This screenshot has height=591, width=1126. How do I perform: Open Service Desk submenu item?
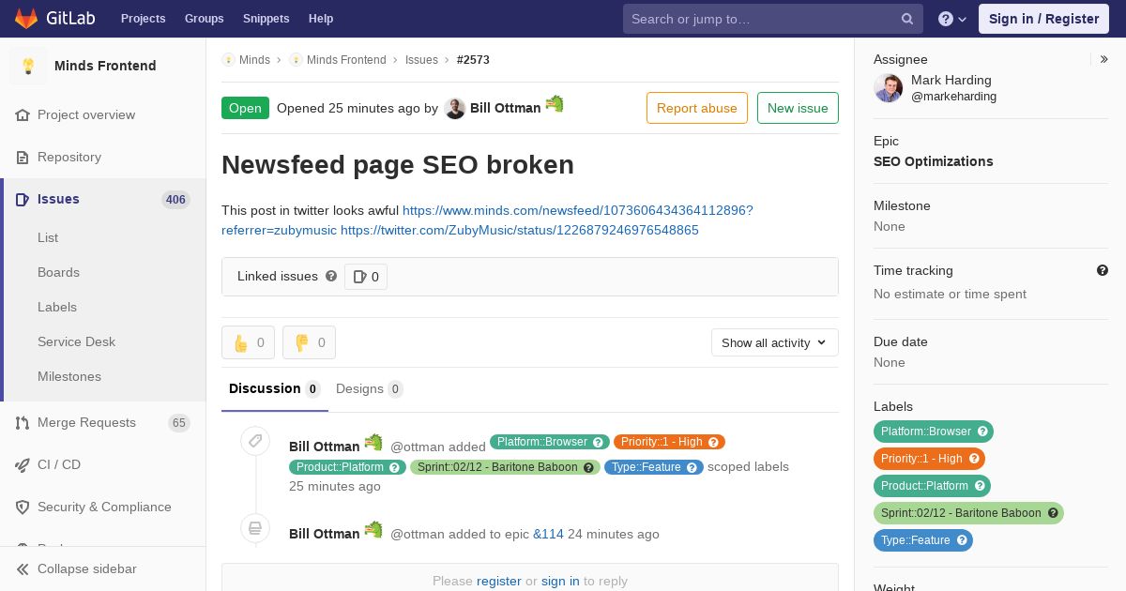pos(76,341)
